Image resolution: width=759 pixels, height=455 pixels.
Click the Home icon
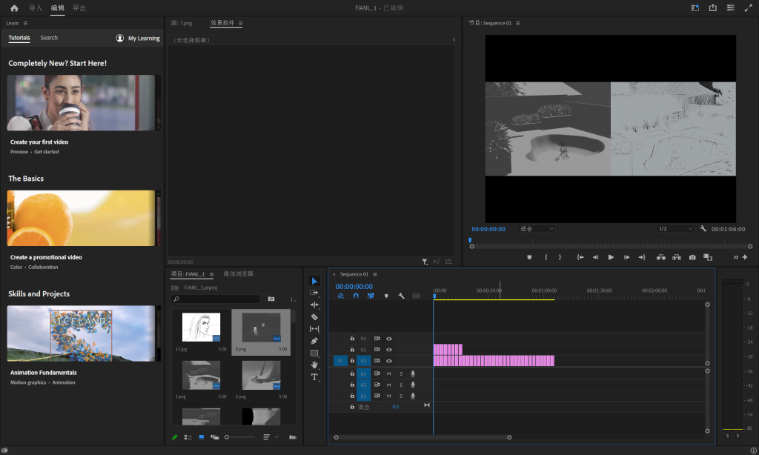coord(14,8)
